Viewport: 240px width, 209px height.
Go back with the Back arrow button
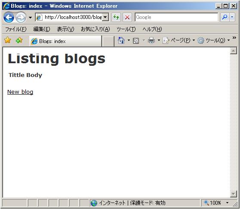(9, 17)
